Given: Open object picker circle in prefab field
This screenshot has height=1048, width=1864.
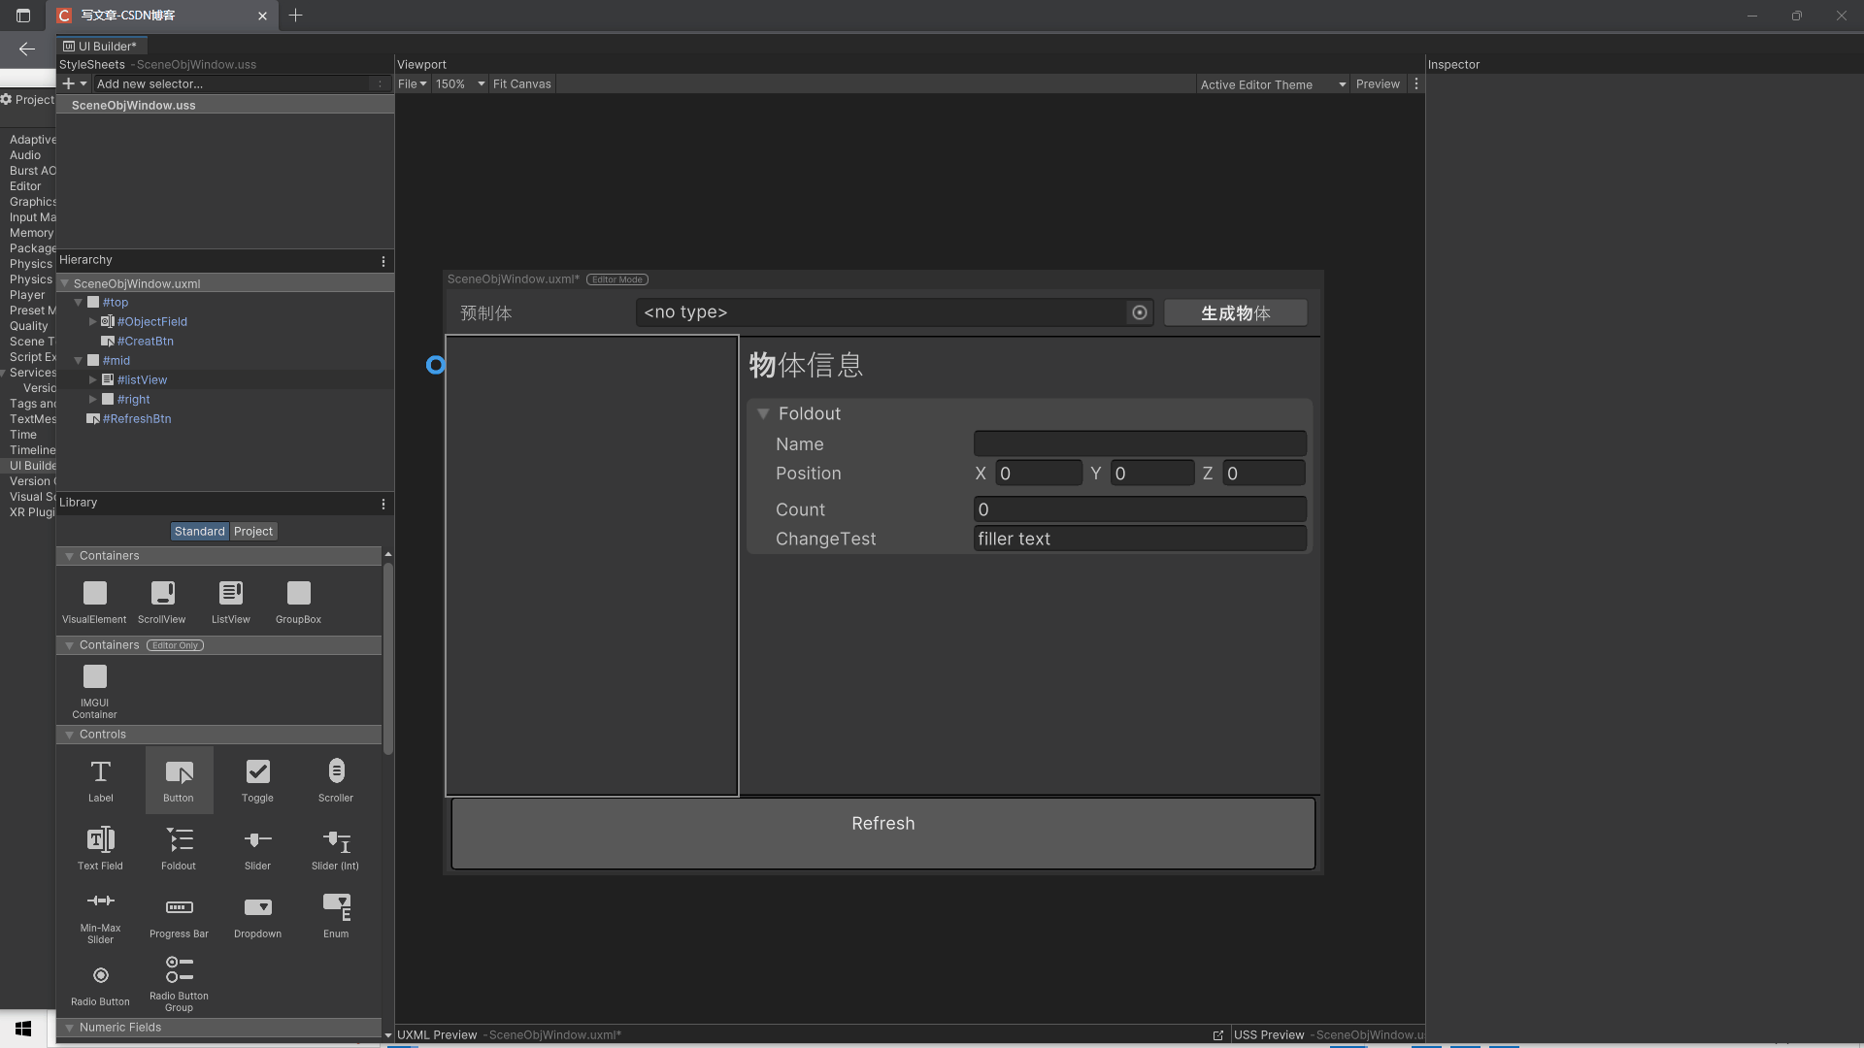Looking at the screenshot, I should tap(1140, 312).
